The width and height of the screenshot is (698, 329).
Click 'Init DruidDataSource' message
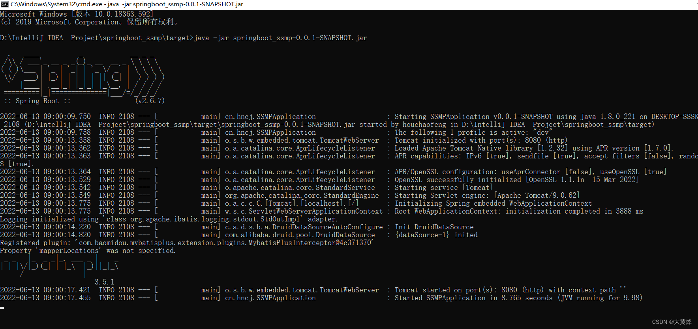tap(434, 227)
